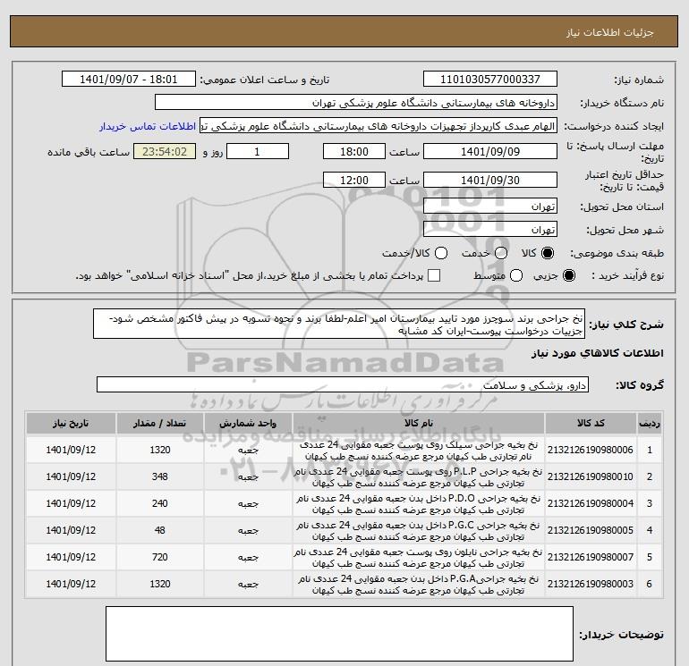The height and width of the screenshot is (666, 689).
Task: Click the request creator field الهام عبدی
Action: 379,126
